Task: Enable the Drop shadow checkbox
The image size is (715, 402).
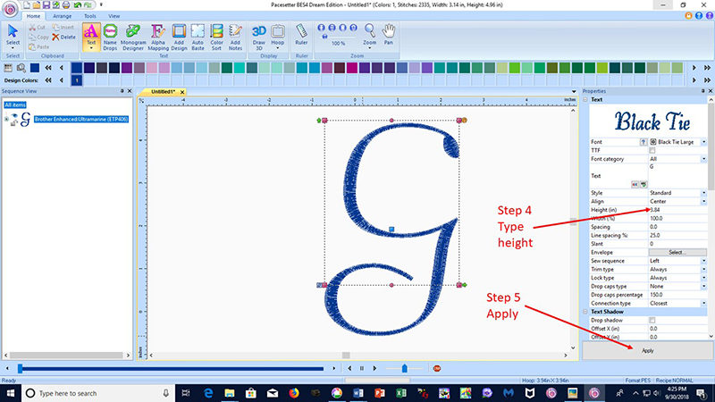Action: coord(652,320)
